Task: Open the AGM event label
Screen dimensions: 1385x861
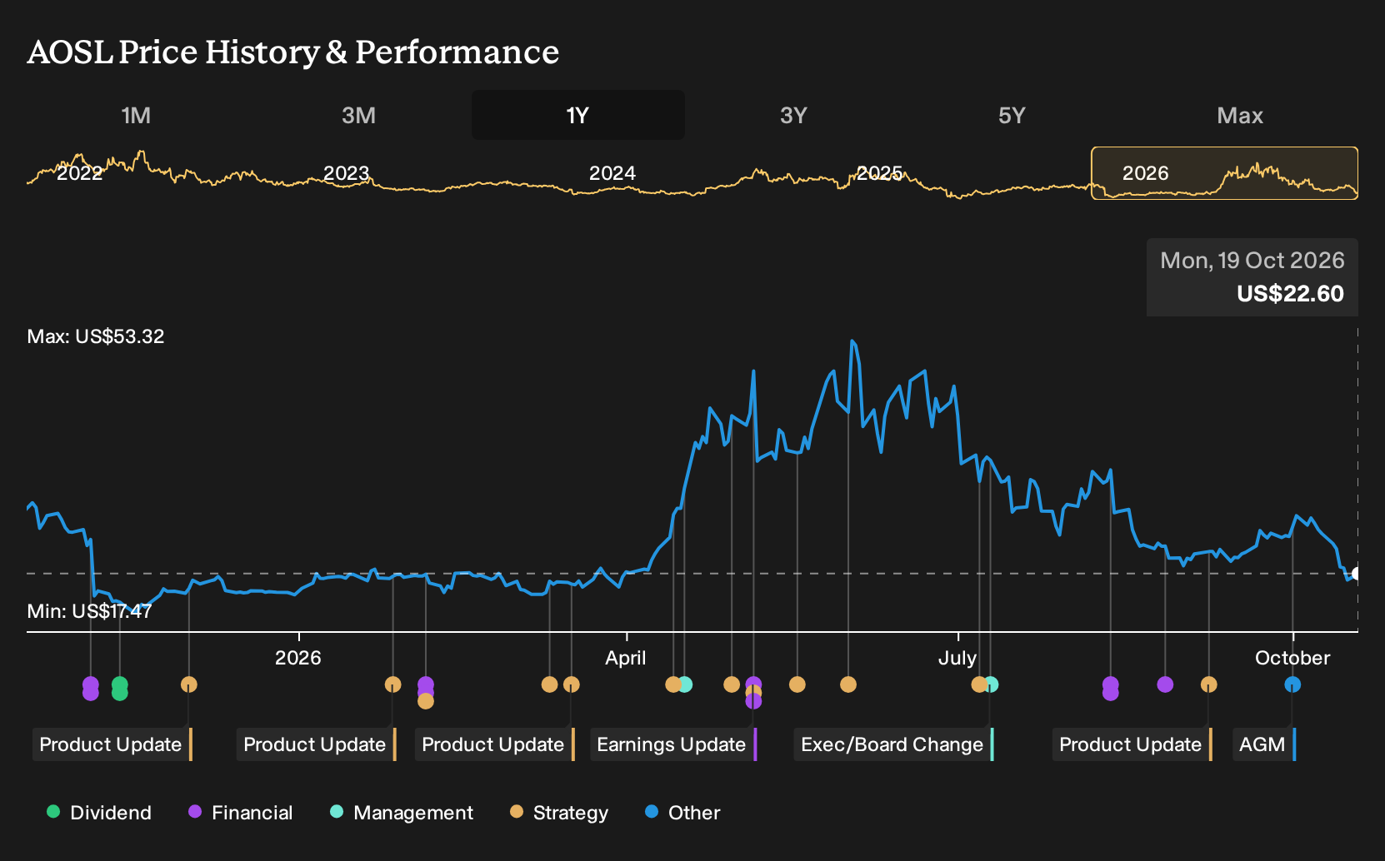Action: point(1263,744)
